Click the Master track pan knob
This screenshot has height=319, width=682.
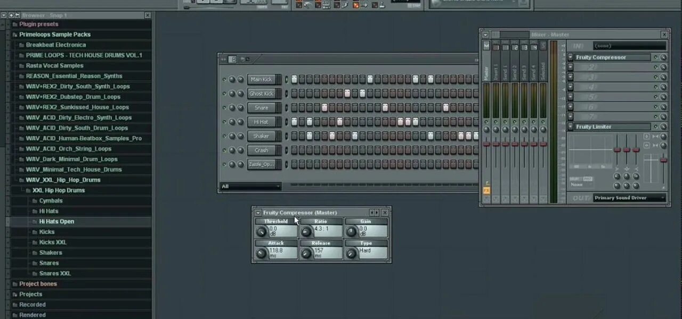486,130
